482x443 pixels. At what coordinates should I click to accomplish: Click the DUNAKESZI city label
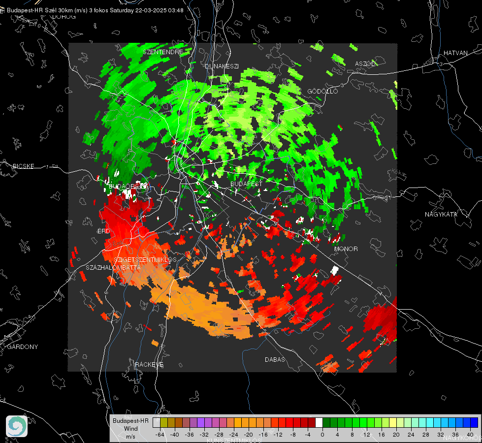(x=222, y=66)
